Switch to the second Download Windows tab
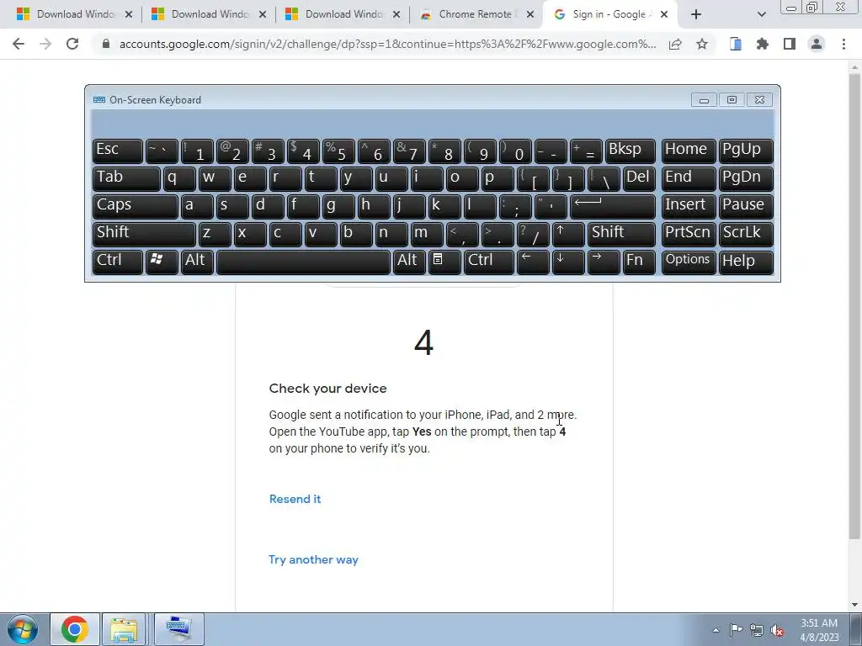Viewport: 862px width, 646px height. pos(209,14)
